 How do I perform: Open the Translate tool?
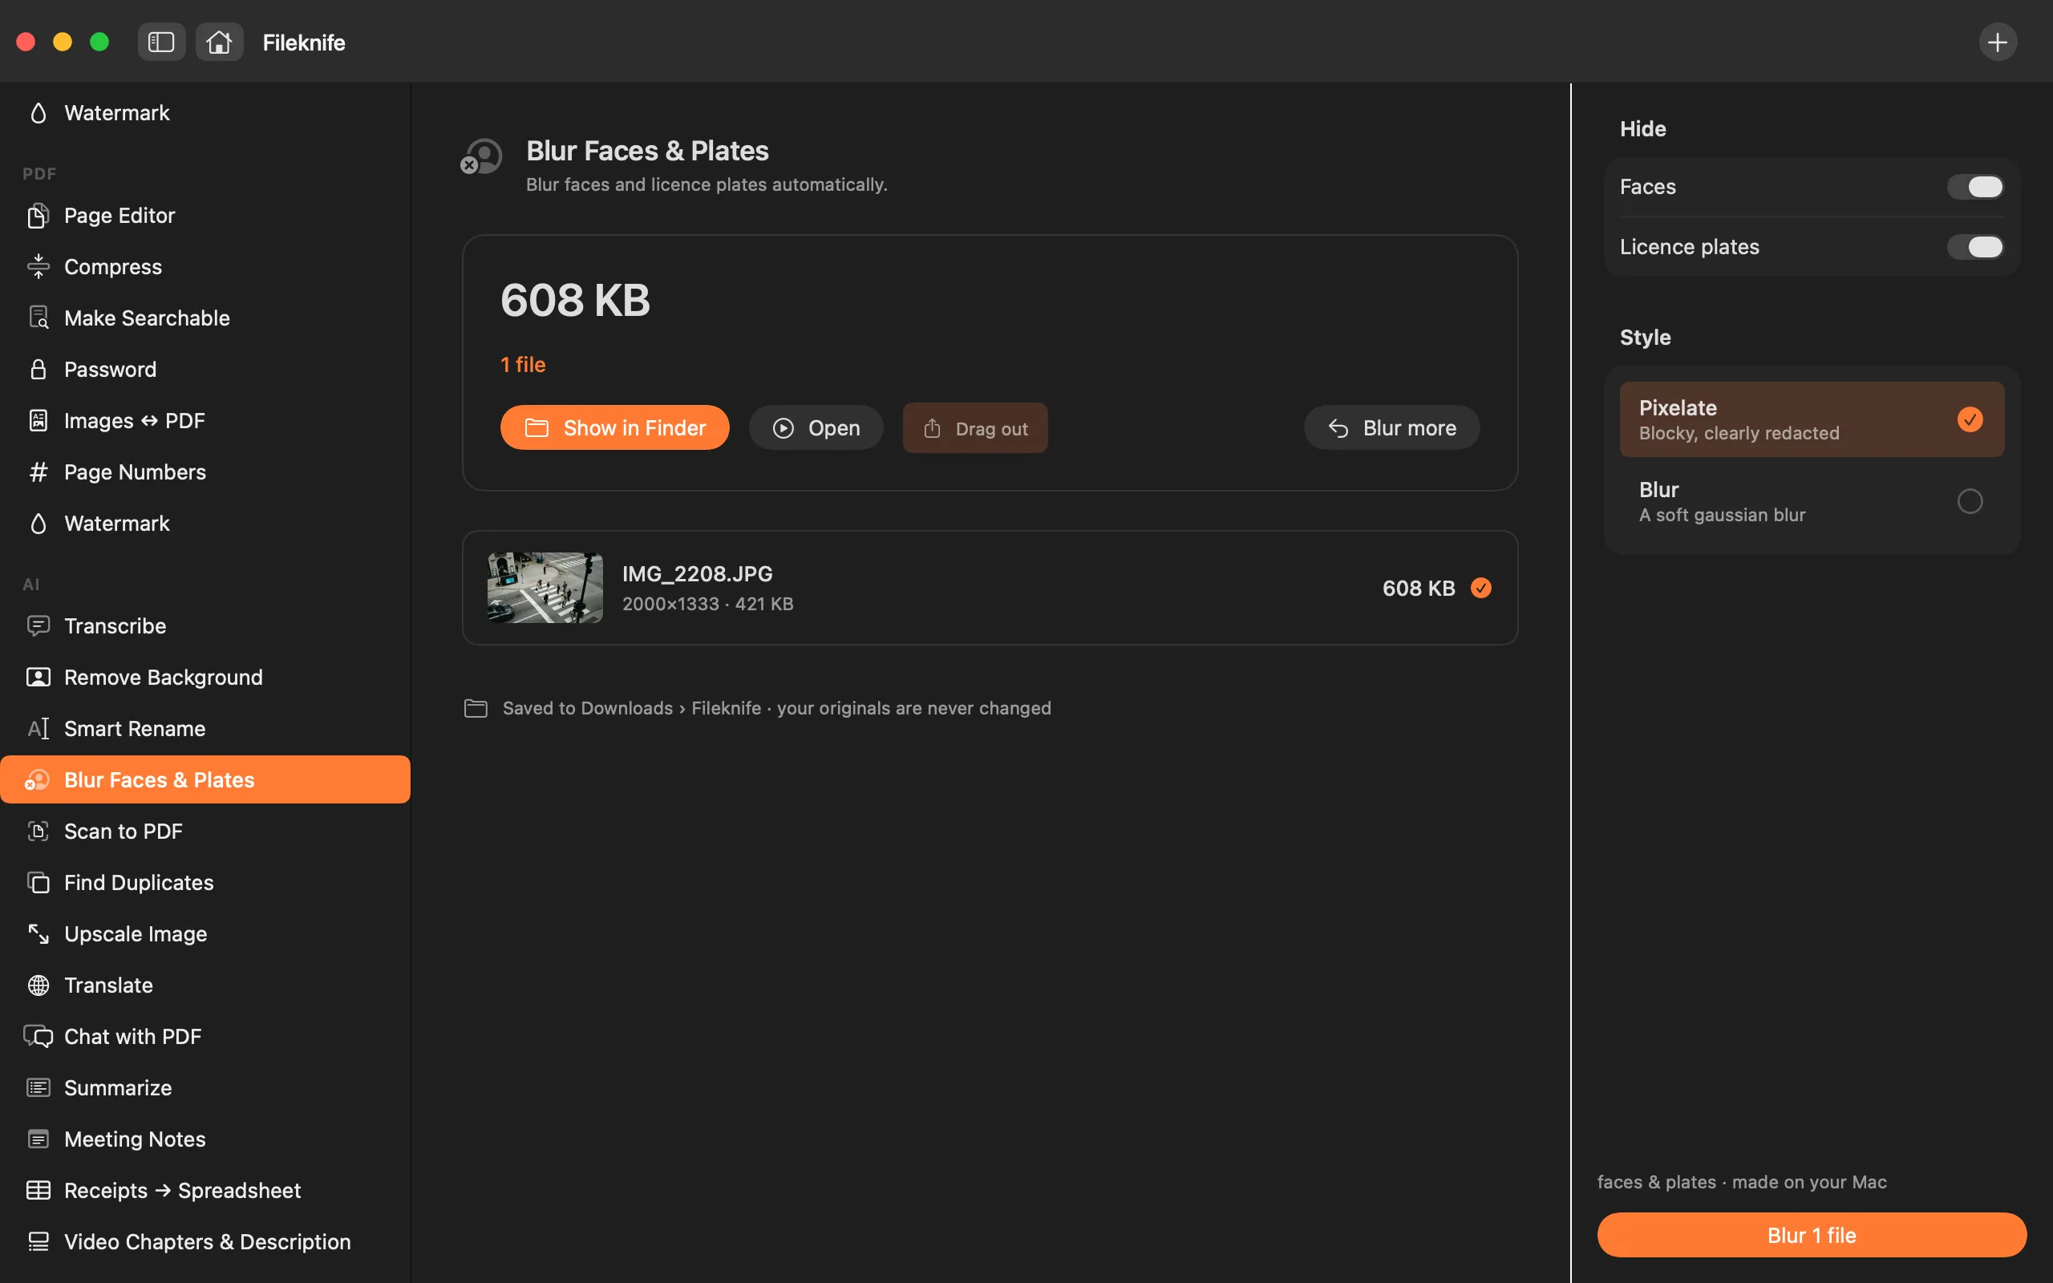(x=205, y=986)
